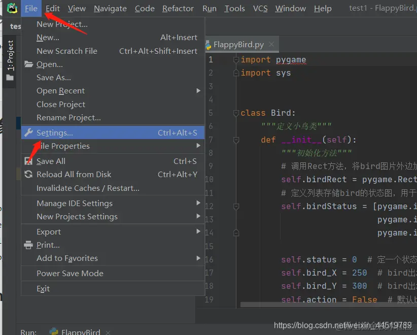The image size is (417, 335).
Task: Click line number 5 in gutter
Action: tap(211, 113)
